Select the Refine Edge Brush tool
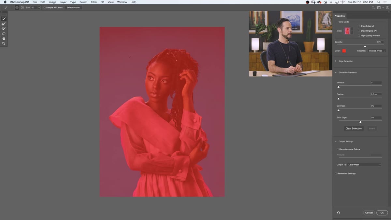 click(4, 24)
